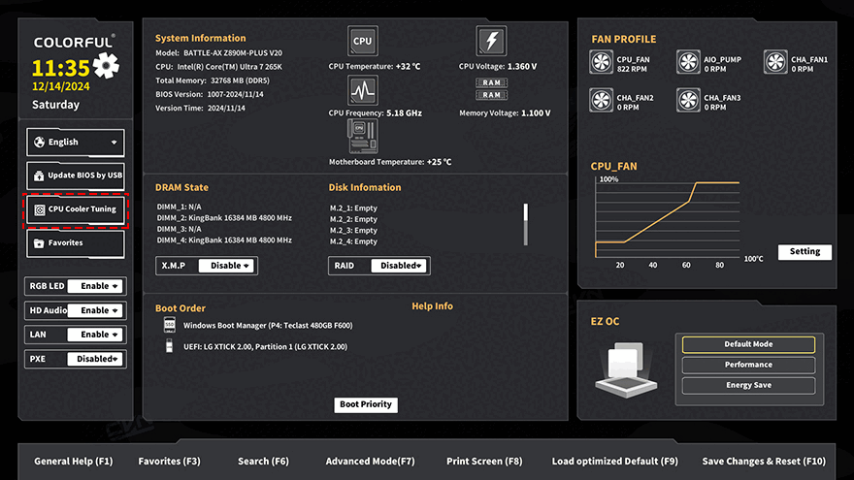The height and width of the screenshot is (480, 854).
Task: Select Energy Save mode in EZ OC
Action: click(x=748, y=385)
